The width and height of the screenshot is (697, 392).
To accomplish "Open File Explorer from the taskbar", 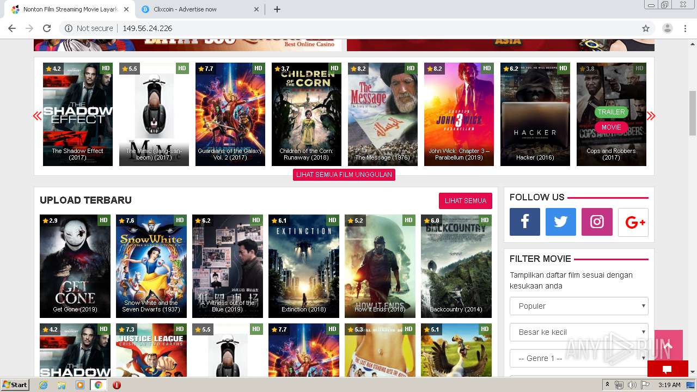I will 62,385.
